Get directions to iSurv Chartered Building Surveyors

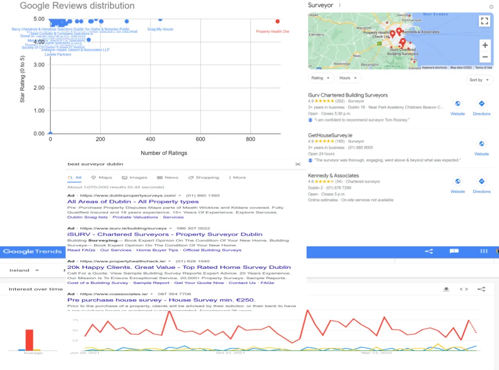[x=482, y=104]
